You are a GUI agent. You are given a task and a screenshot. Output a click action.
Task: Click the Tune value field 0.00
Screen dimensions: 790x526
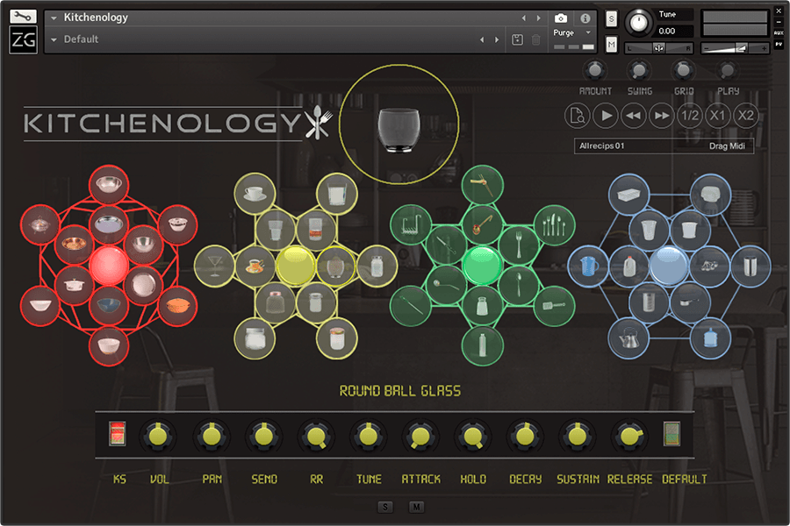(674, 32)
